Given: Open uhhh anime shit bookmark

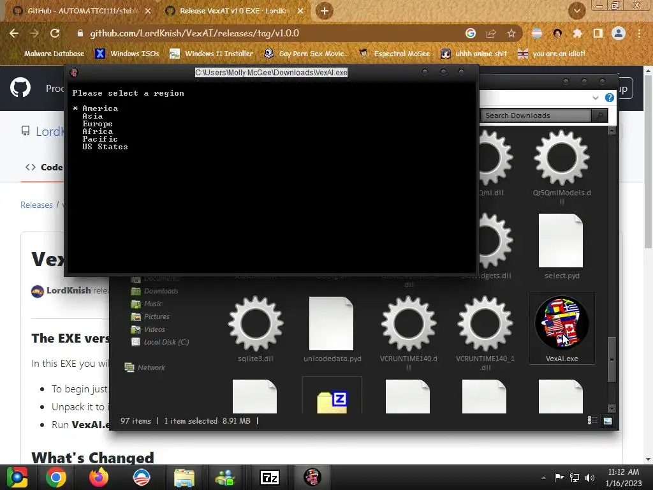Looking at the screenshot, I should (x=474, y=54).
